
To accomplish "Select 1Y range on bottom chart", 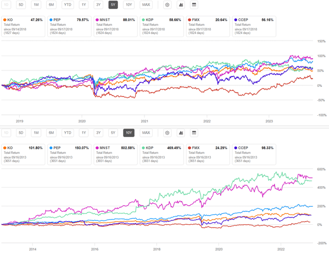I will pos(84,133).
